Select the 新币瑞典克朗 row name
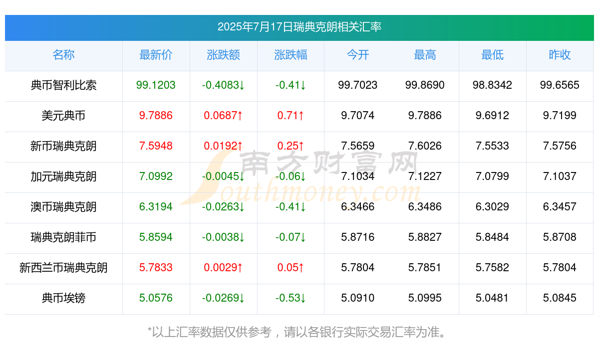599x348 pixels. coord(63,146)
